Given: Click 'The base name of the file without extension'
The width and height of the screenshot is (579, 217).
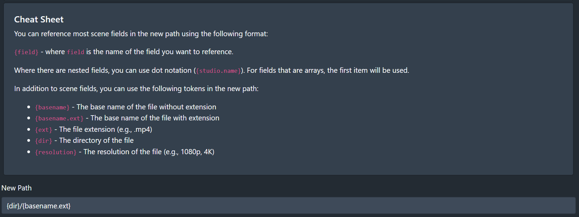Looking at the screenshot, I should [146, 107].
